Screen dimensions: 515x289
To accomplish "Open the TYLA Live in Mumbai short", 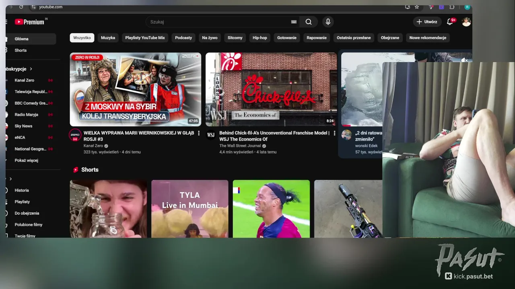I will (190, 209).
